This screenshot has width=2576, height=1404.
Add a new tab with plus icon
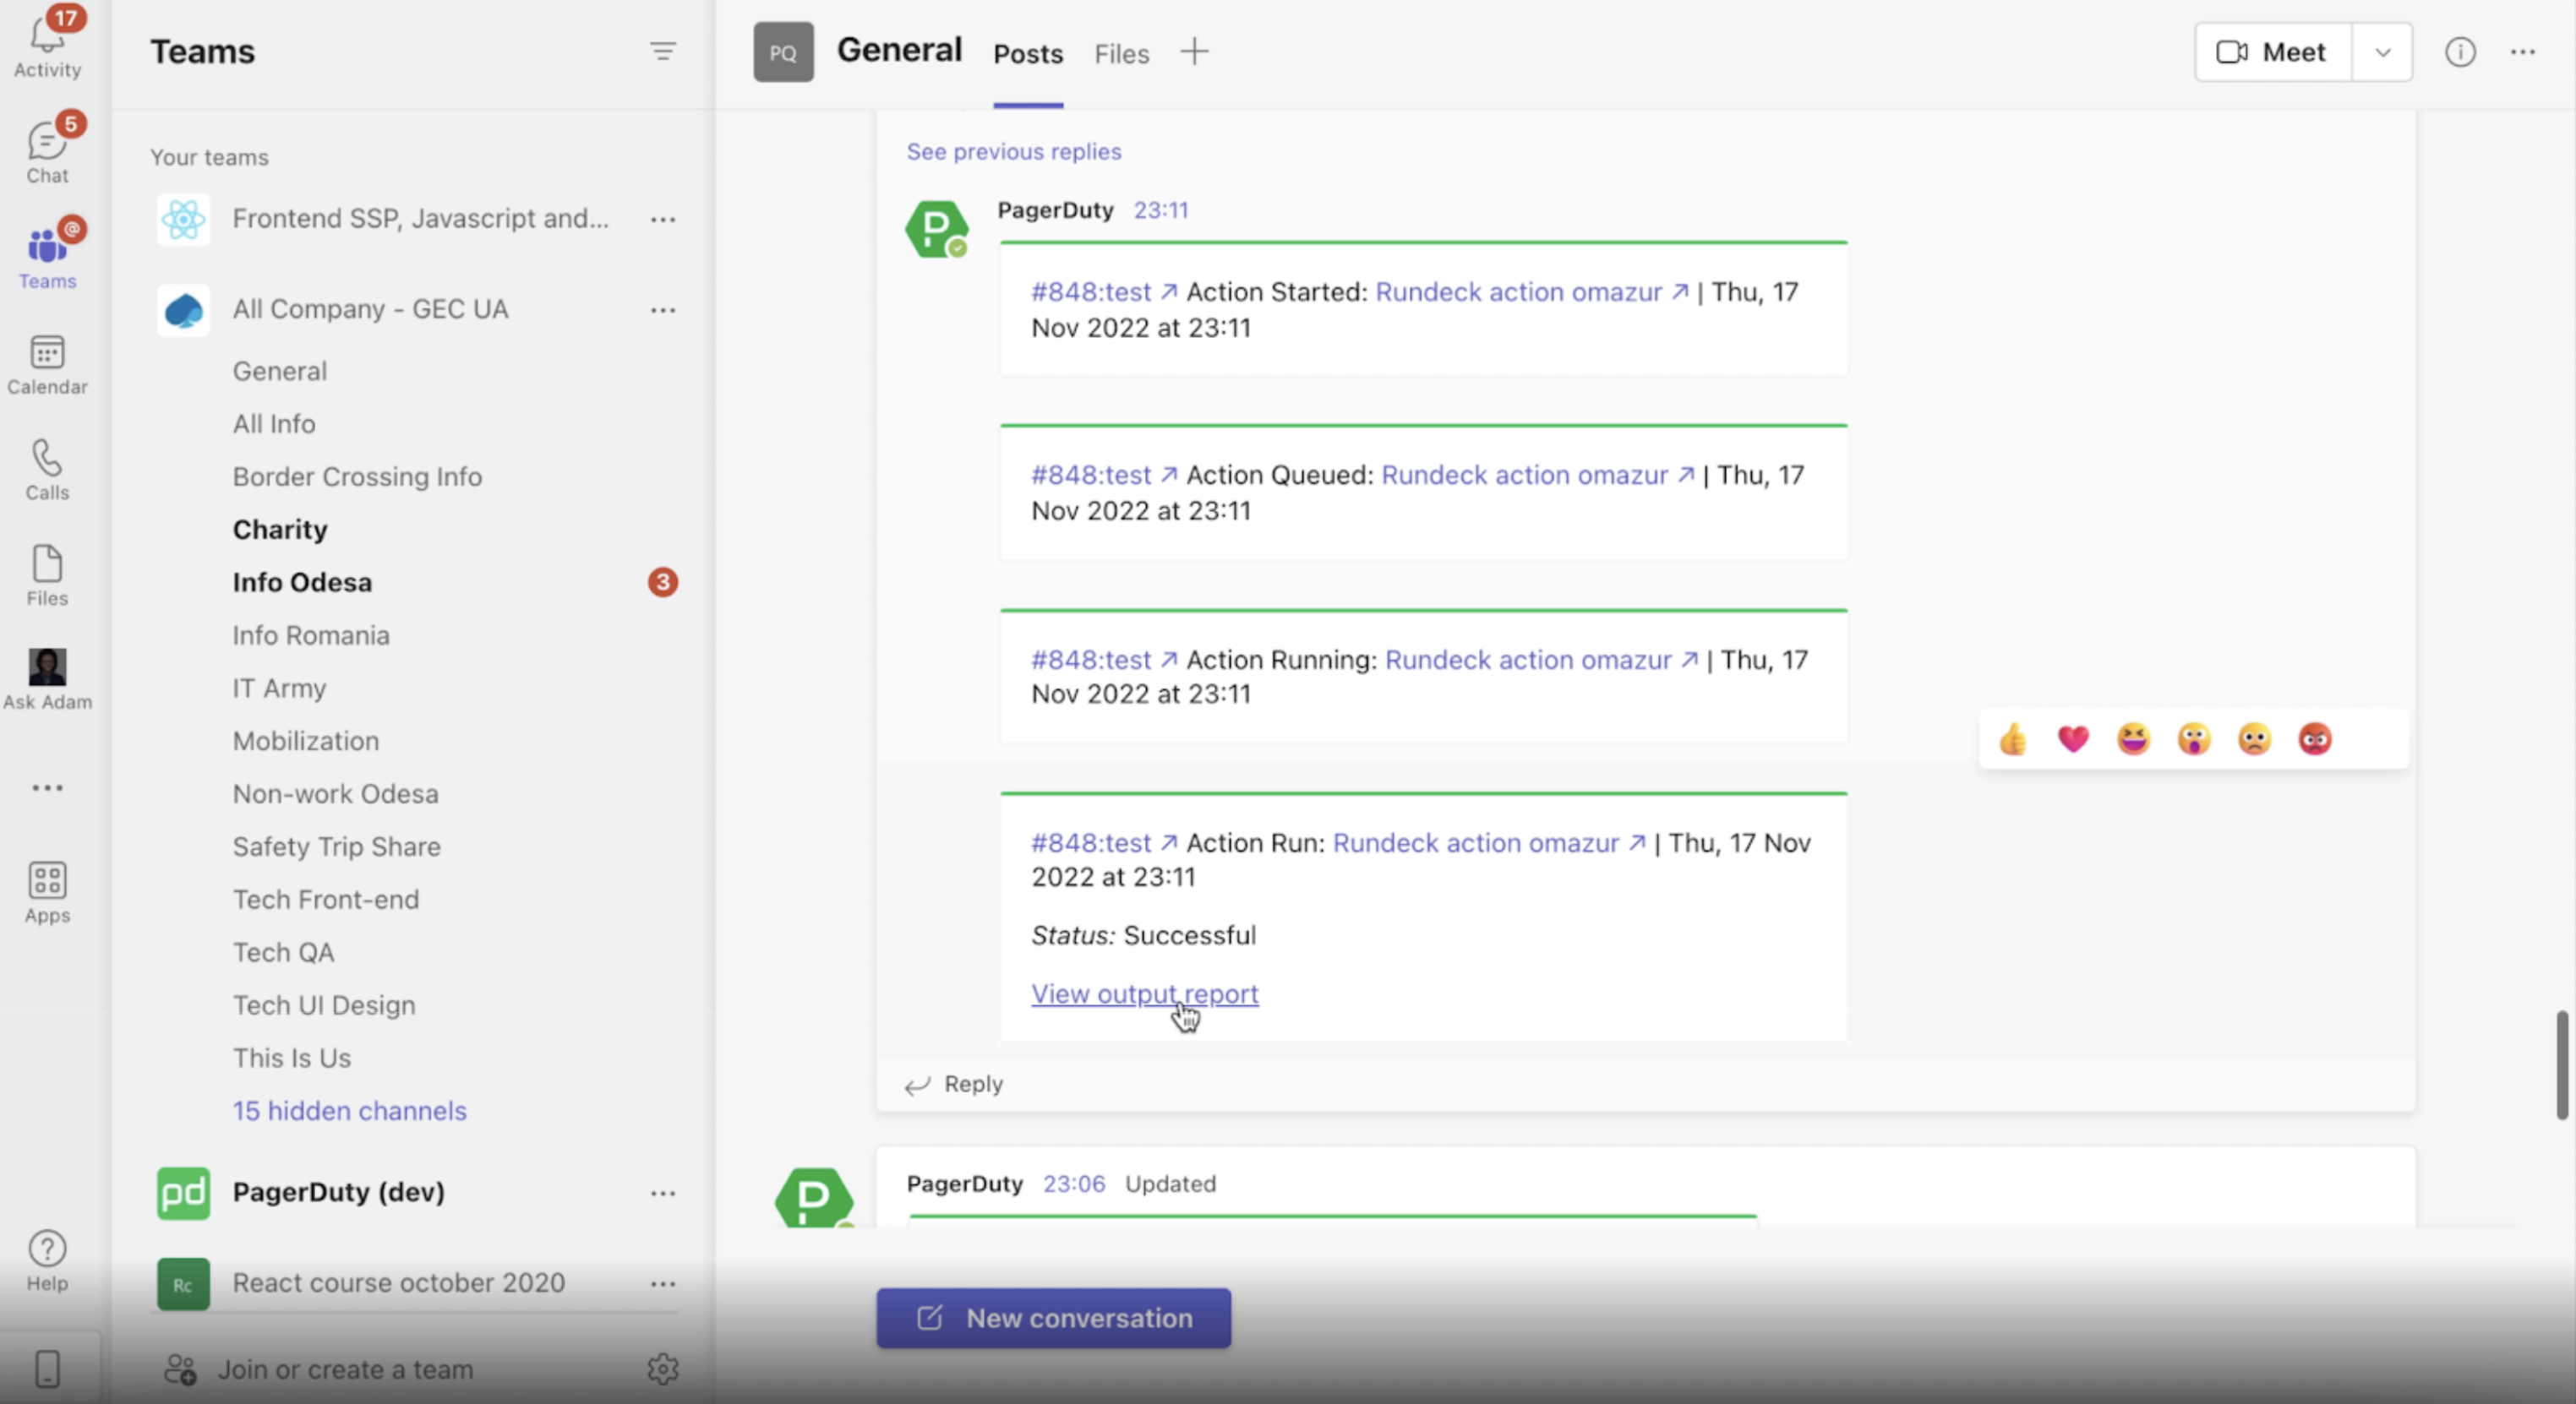(1194, 52)
